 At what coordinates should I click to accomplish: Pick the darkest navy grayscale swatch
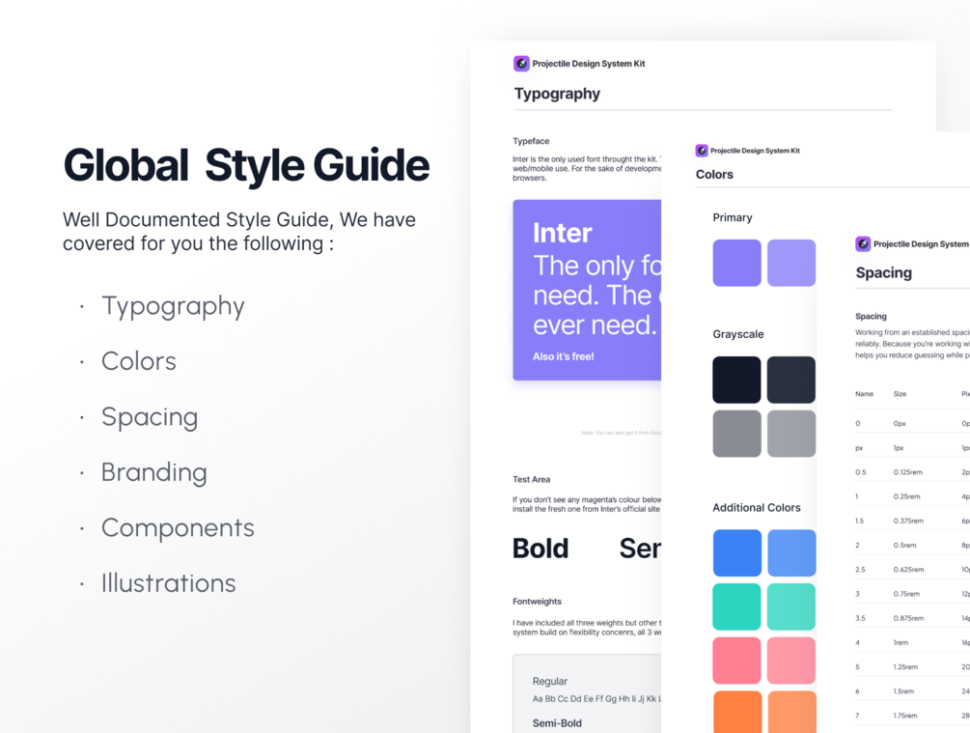pyautogui.click(x=736, y=380)
